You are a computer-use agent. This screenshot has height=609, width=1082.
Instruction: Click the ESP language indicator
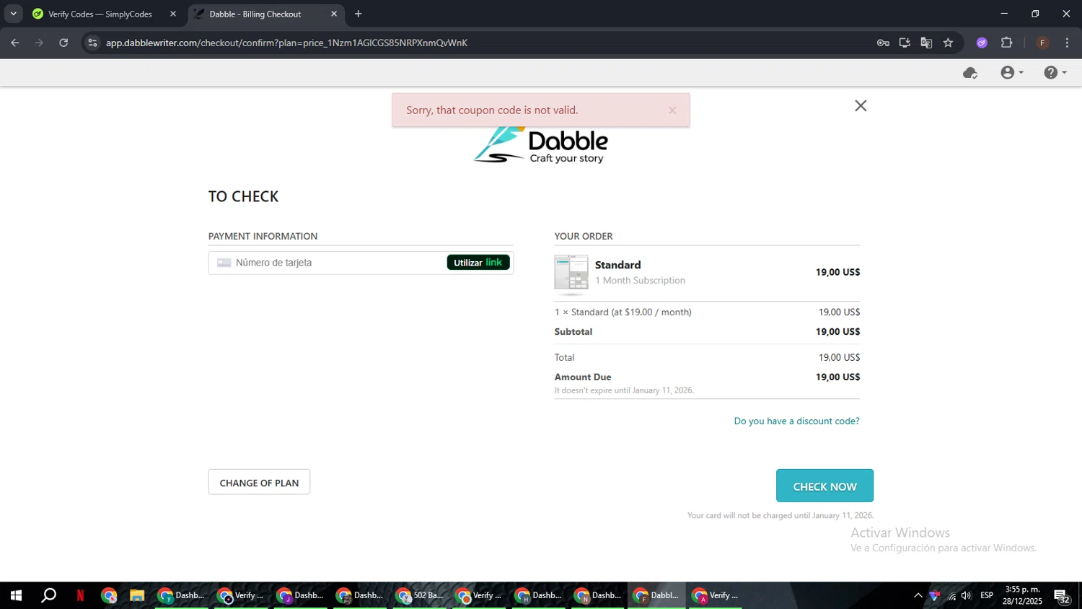pyautogui.click(x=987, y=595)
